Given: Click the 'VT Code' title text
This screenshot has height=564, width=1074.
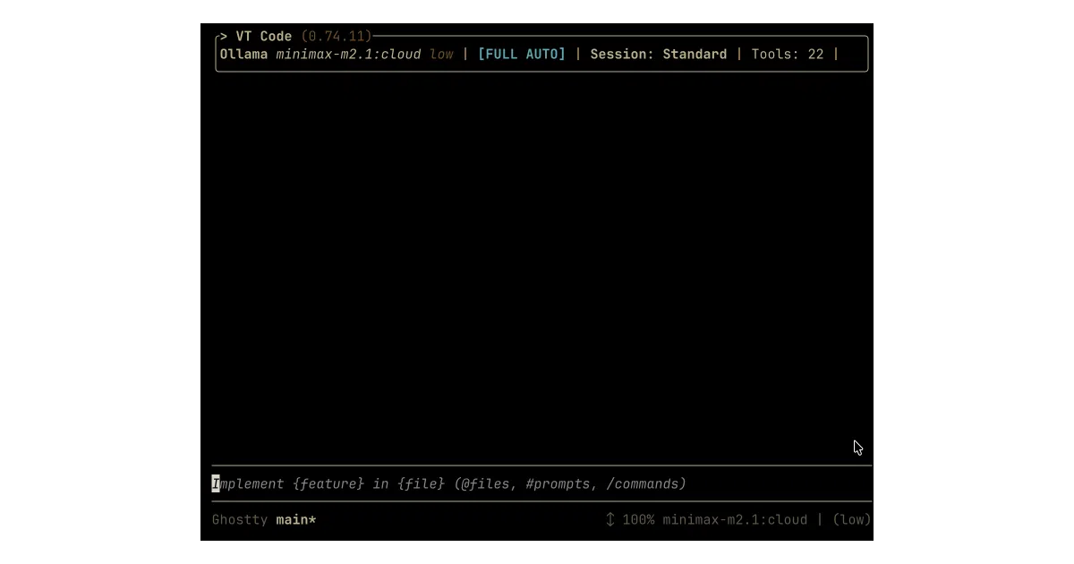Looking at the screenshot, I should (264, 37).
